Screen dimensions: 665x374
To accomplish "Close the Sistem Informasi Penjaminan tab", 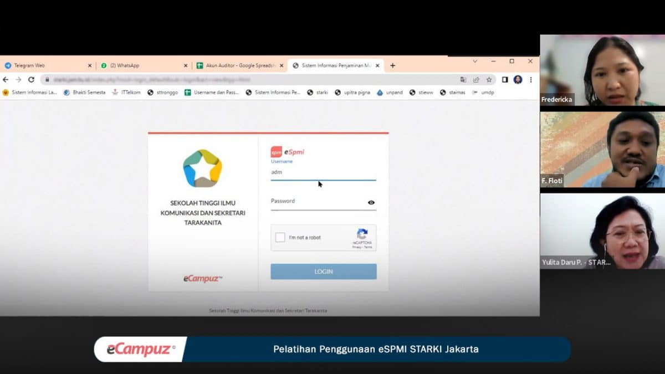I will coord(377,65).
